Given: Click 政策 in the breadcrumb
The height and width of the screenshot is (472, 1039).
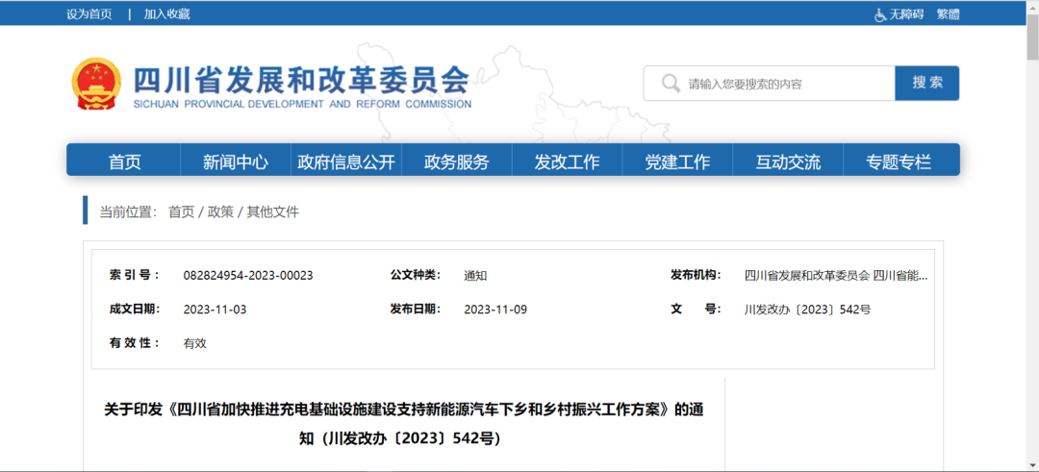Looking at the screenshot, I should [x=220, y=211].
